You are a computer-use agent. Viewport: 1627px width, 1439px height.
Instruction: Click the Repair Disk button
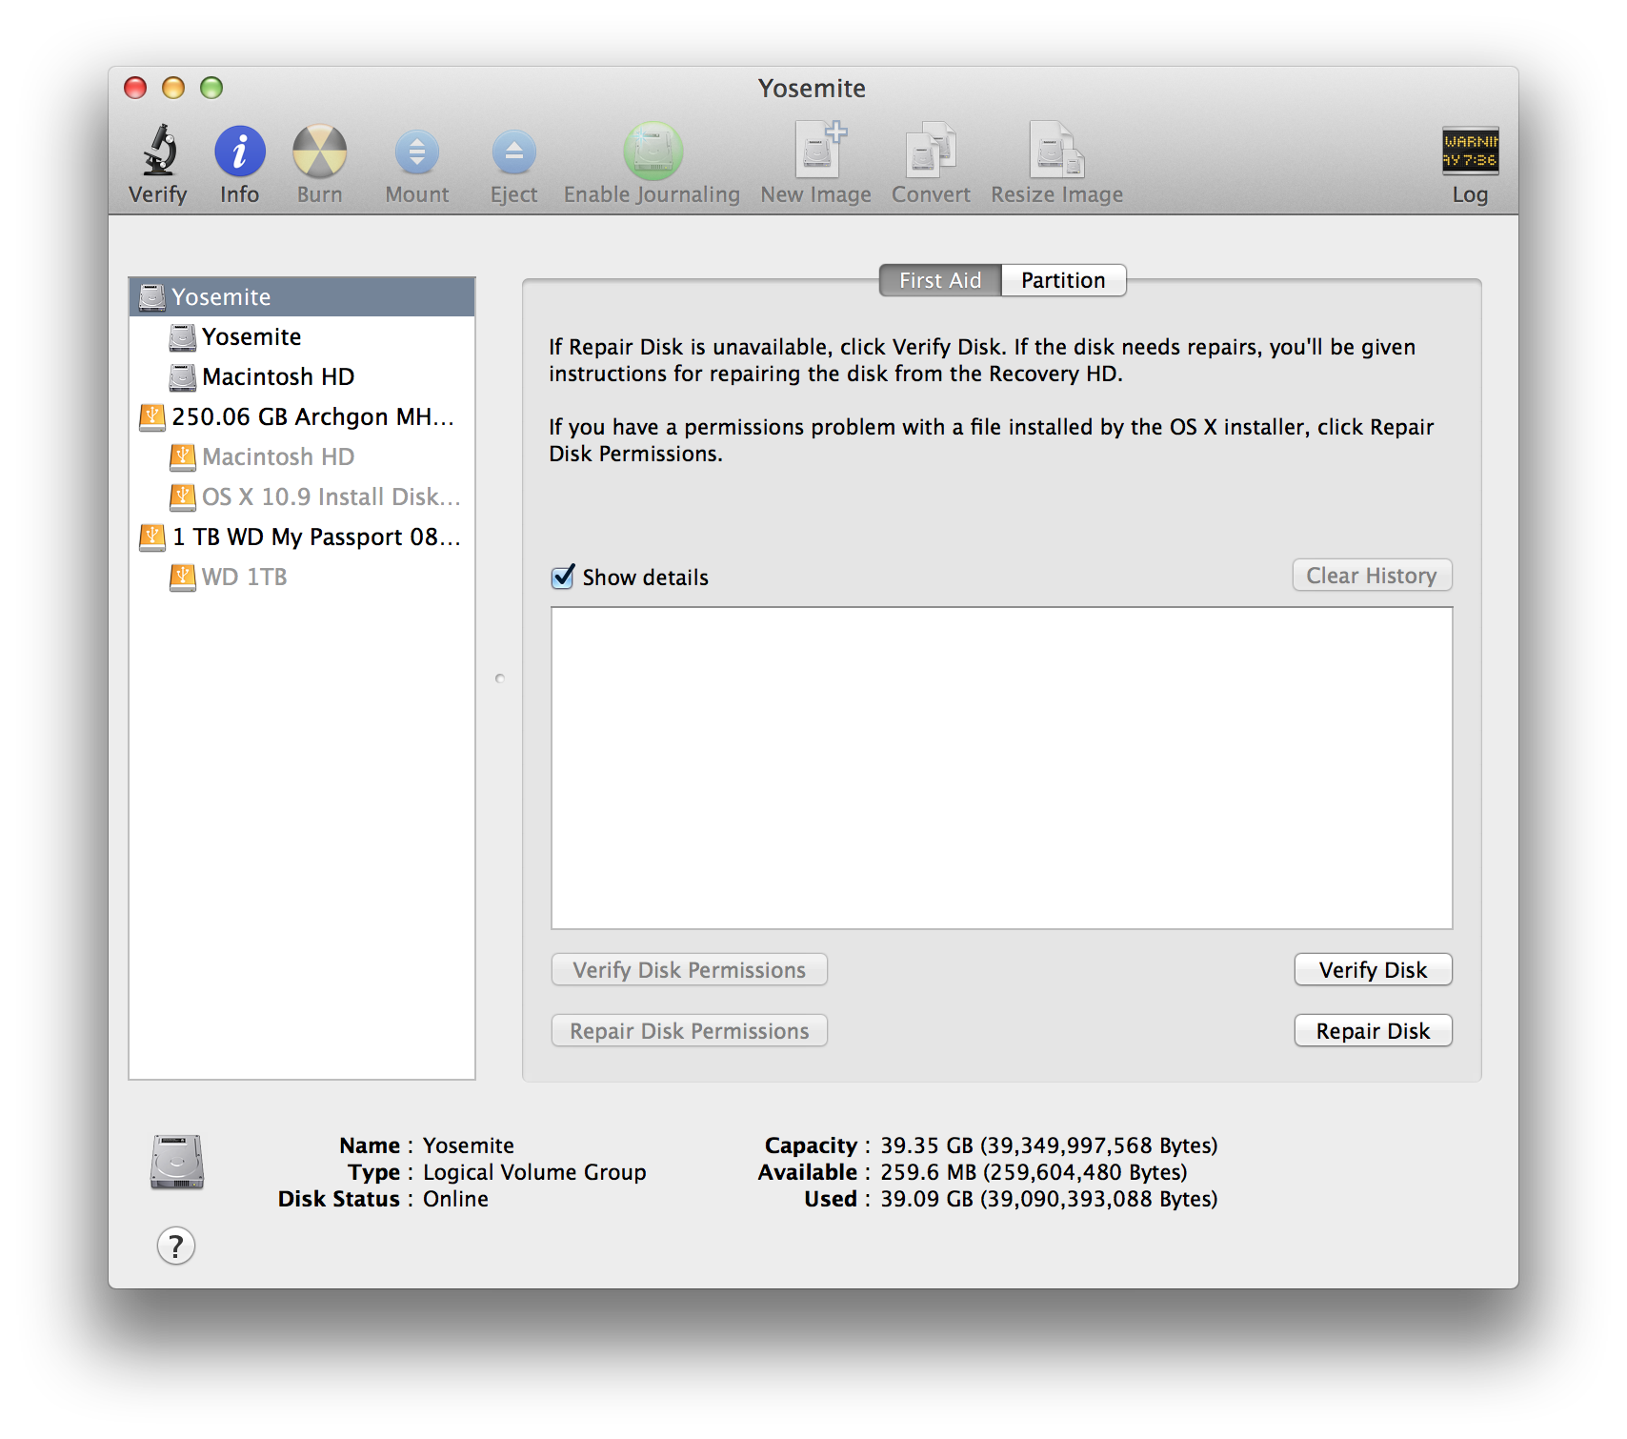pos(1373,1031)
